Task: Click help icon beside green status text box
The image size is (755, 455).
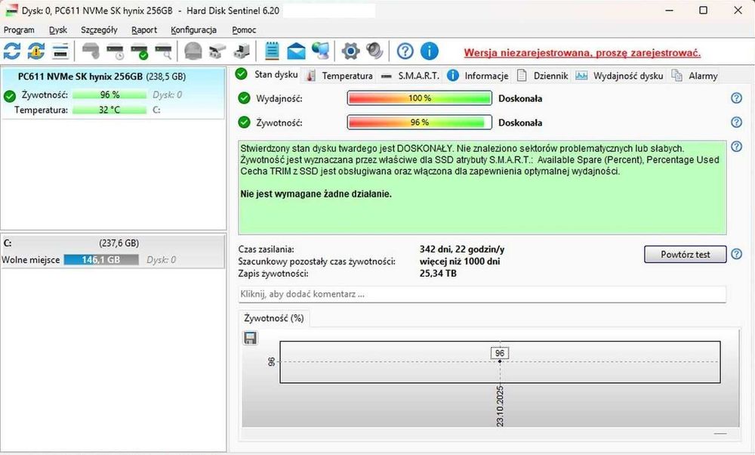Action: pos(737,147)
